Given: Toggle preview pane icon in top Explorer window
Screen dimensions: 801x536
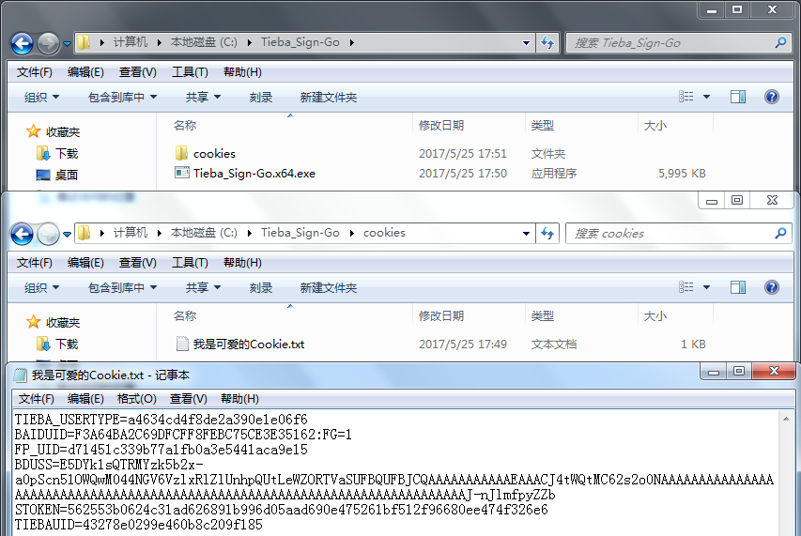Looking at the screenshot, I should [x=738, y=97].
